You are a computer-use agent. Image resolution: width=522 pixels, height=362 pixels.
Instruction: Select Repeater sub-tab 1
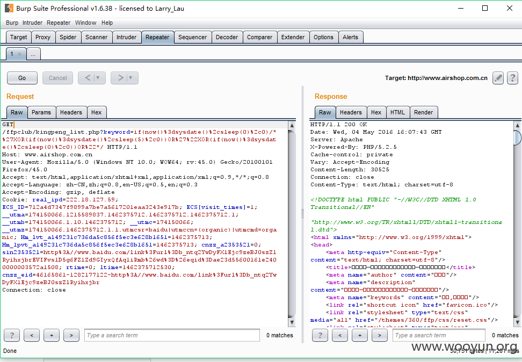click(x=12, y=54)
